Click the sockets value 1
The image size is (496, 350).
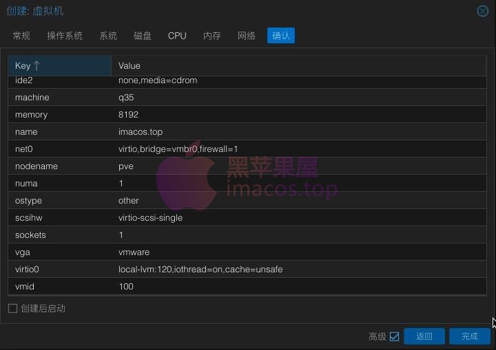121,235
